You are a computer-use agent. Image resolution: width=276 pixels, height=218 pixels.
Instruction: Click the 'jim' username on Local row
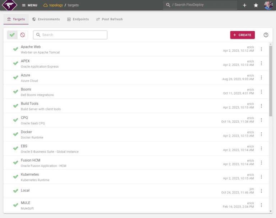tap(252, 189)
